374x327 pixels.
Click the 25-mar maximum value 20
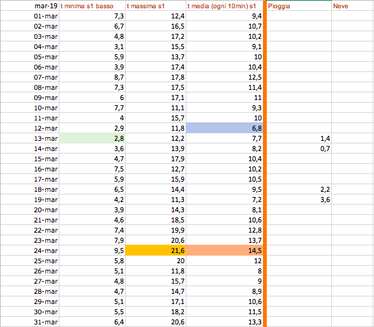tap(156, 261)
